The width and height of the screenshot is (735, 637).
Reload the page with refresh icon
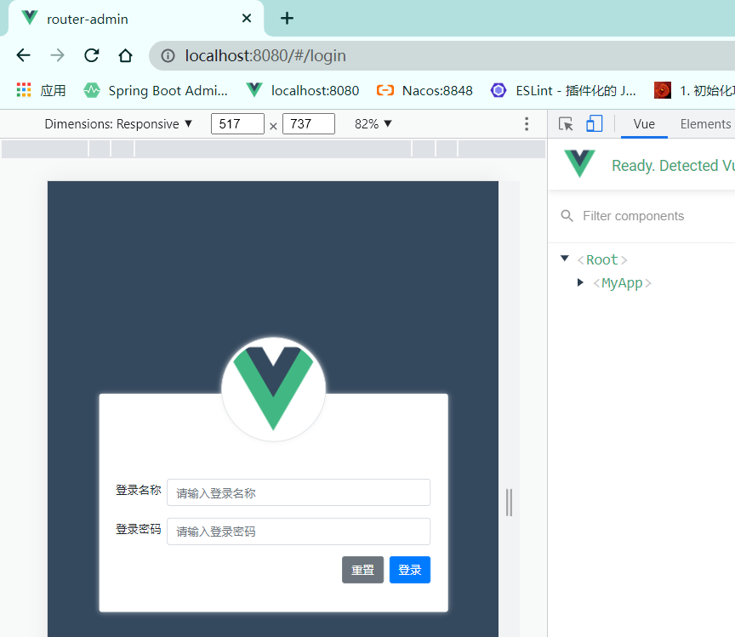tap(91, 55)
